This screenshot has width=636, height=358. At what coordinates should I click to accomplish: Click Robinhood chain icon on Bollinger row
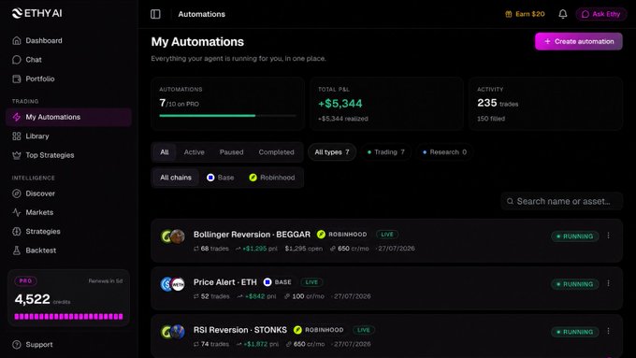click(x=321, y=235)
